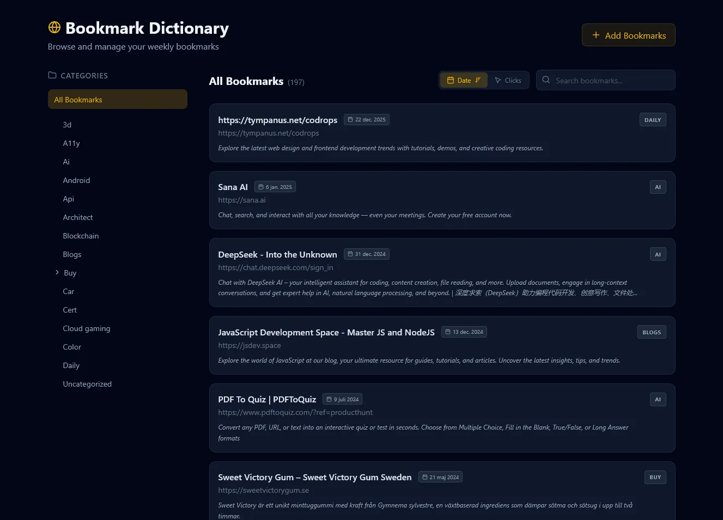
Task: Click the globe icon next to Bookmark Dictionary
Action: [53, 27]
